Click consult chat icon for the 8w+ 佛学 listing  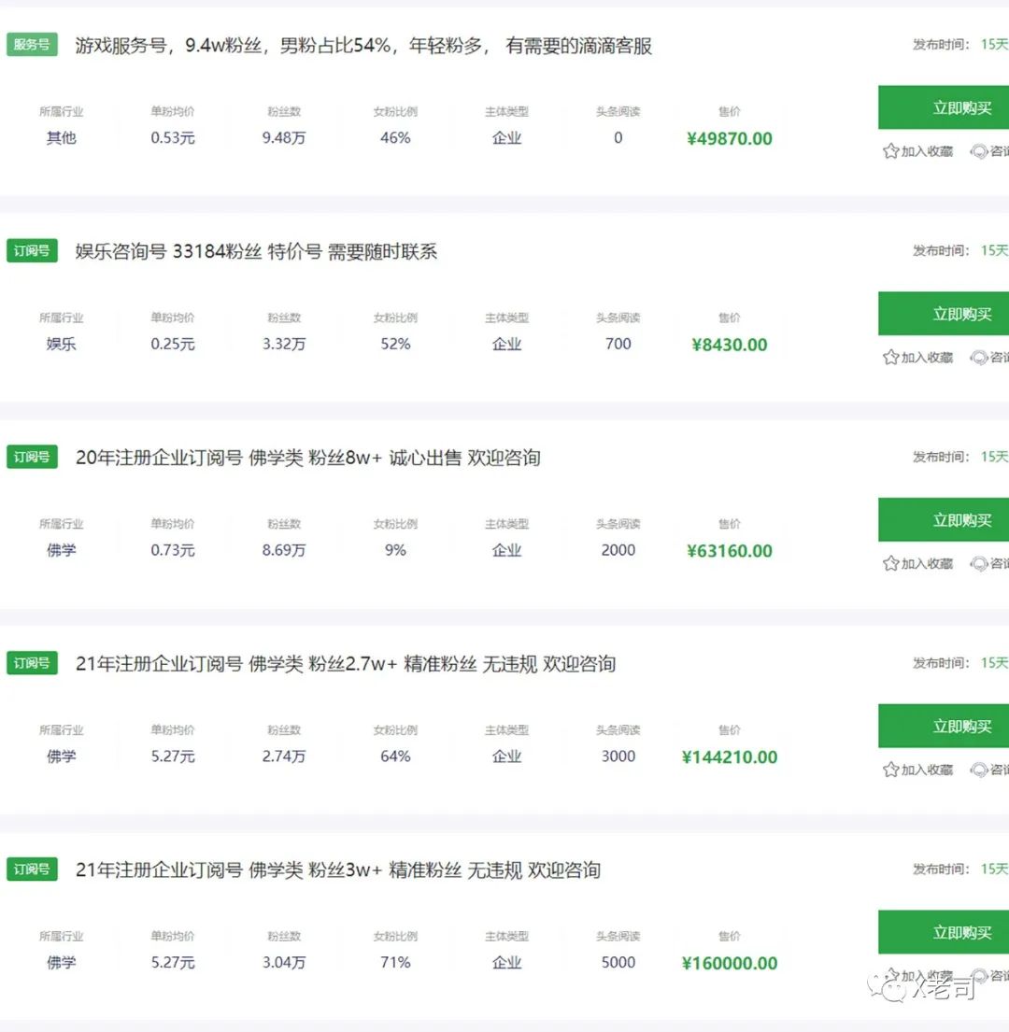tap(979, 563)
